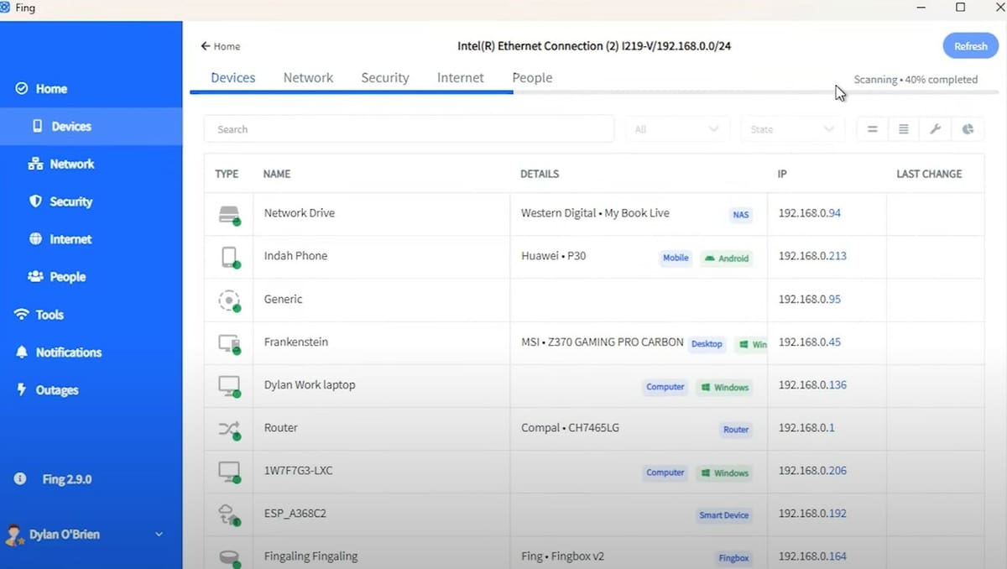
Task: Click the Desktop tag on Frankenstein row
Action: point(707,344)
